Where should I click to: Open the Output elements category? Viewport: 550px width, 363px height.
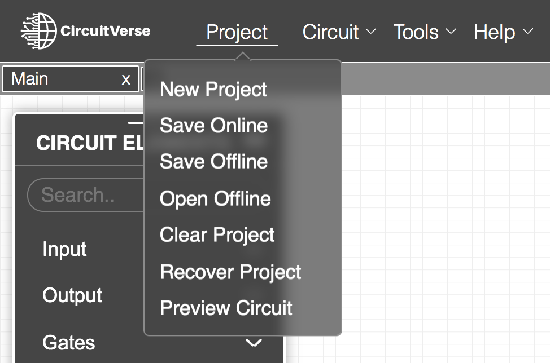pos(72,295)
